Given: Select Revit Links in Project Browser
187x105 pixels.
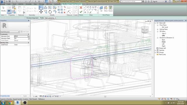Looking at the screenshot, I should pos(162,55).
